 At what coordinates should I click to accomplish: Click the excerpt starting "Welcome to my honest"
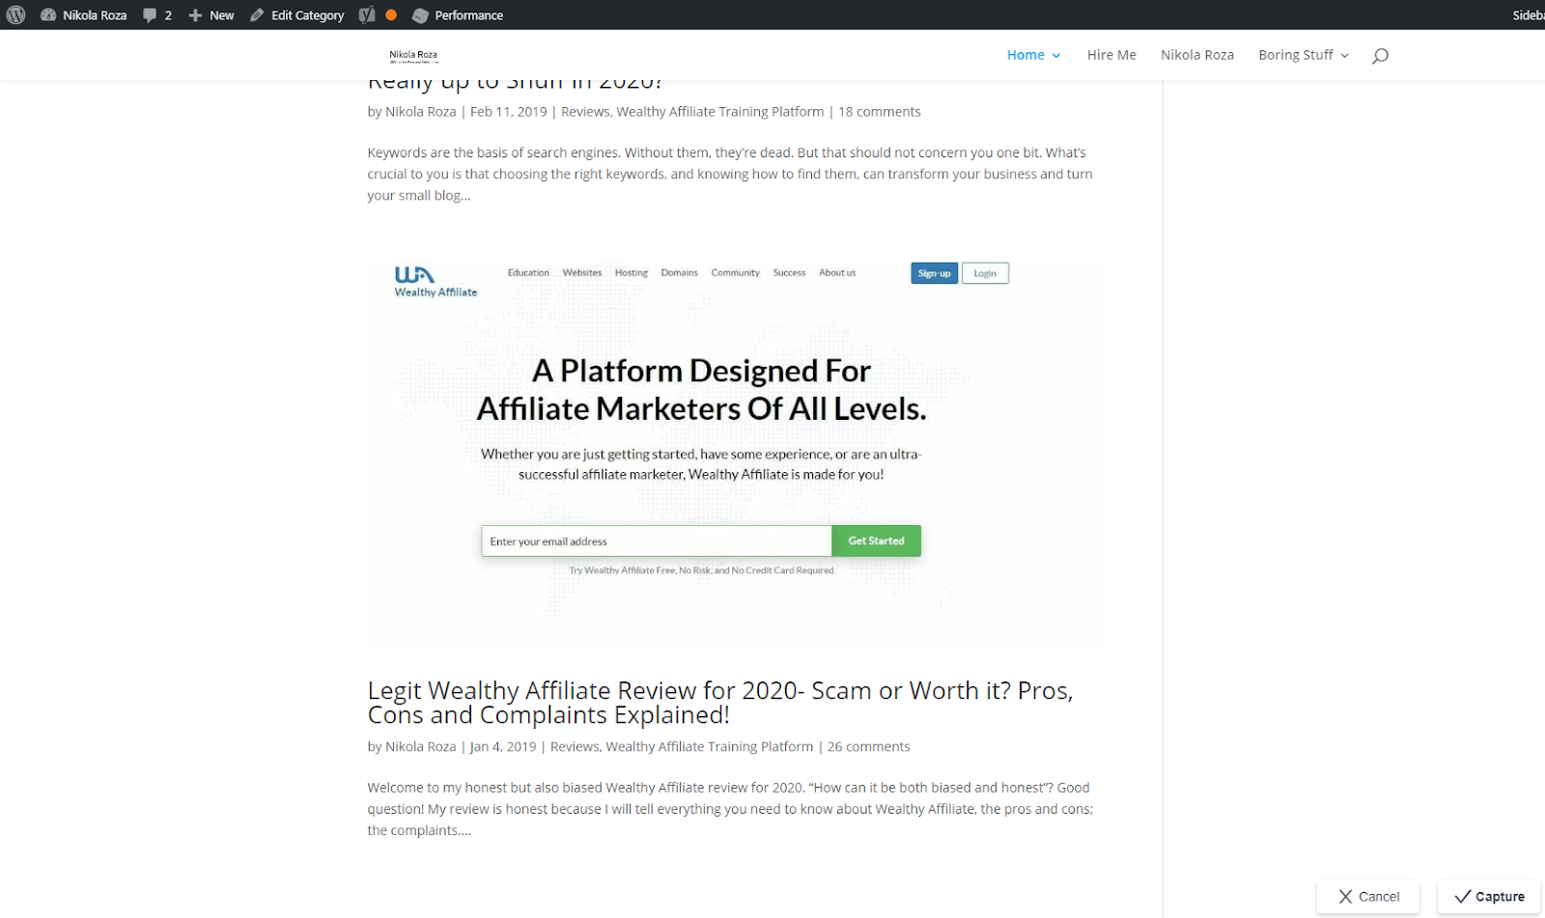click(730, 809)
